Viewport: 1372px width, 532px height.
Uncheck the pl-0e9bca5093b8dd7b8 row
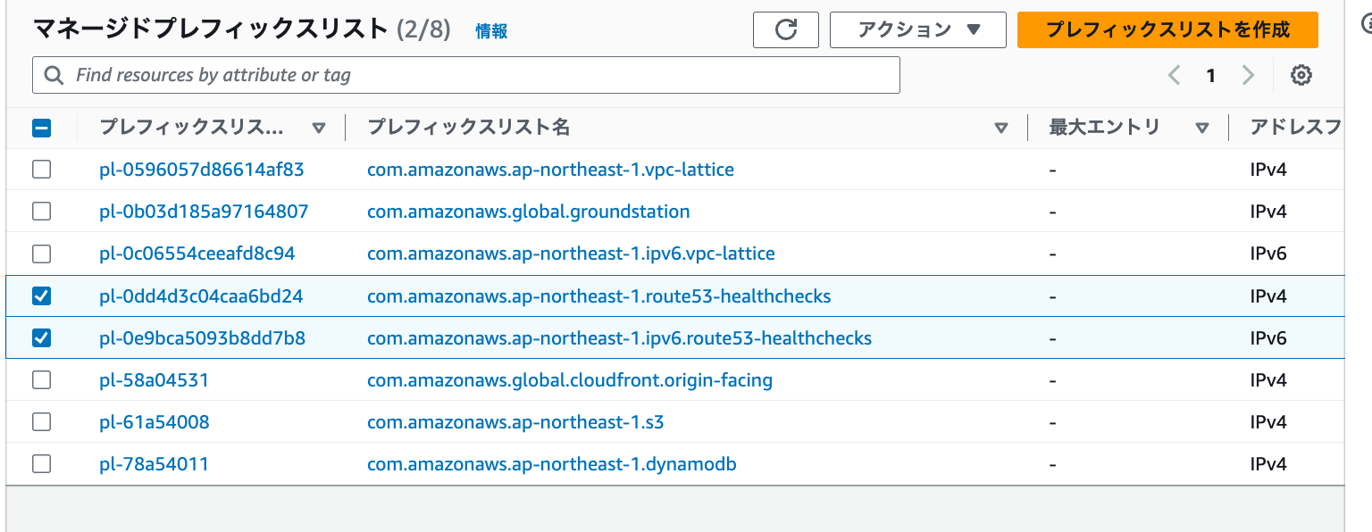tap(41, 337)
